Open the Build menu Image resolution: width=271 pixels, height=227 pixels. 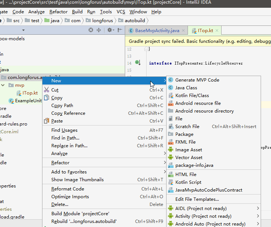tap(77, 12)
